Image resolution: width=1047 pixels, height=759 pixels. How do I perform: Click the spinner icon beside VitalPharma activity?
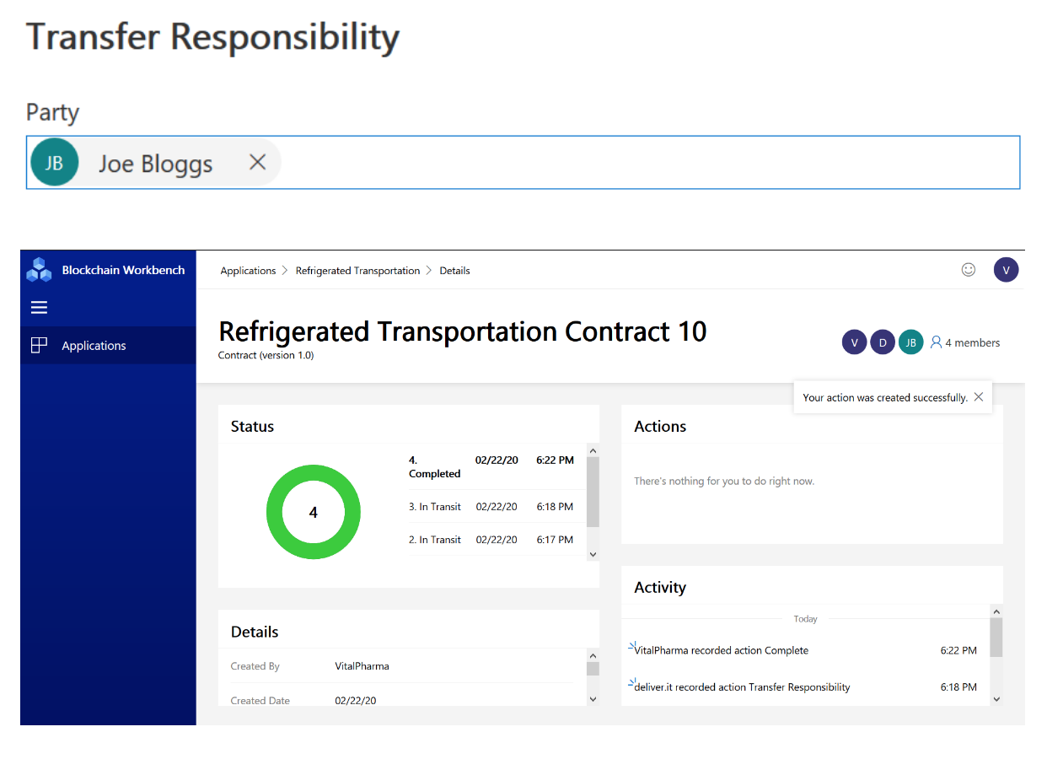tap(631, 647)
